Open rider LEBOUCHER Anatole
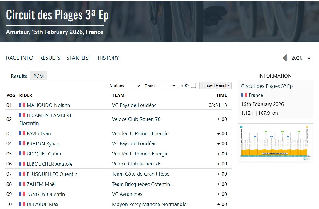The image size is (319, 209). pos(50,164)
